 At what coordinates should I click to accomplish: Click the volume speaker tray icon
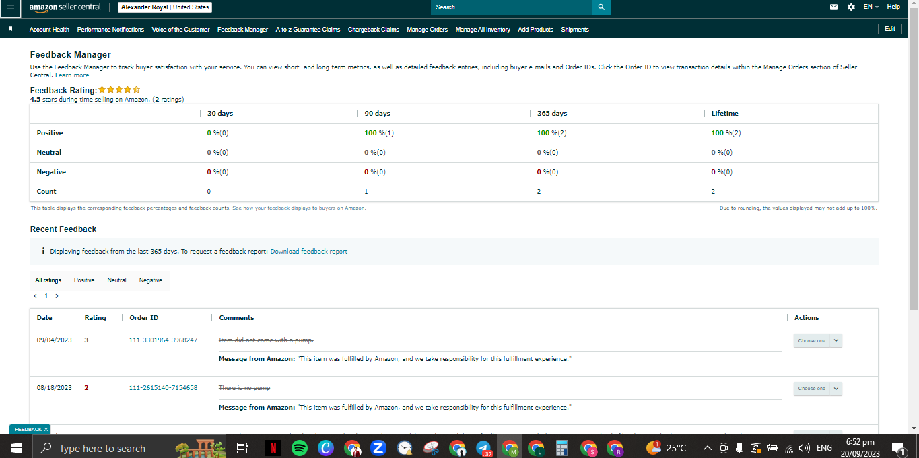tap(804, 448)
